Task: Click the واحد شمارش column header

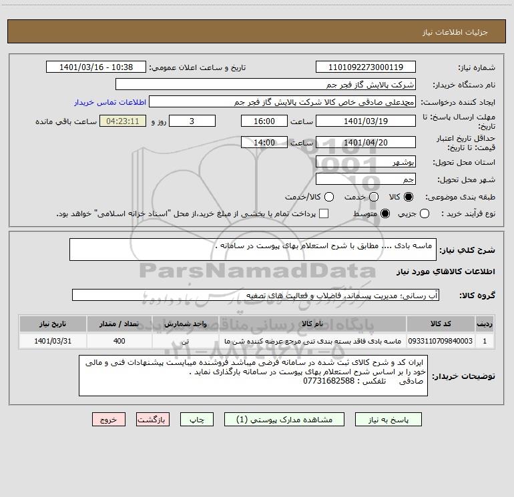Action: pyautogui.click(x=186, y=324)
